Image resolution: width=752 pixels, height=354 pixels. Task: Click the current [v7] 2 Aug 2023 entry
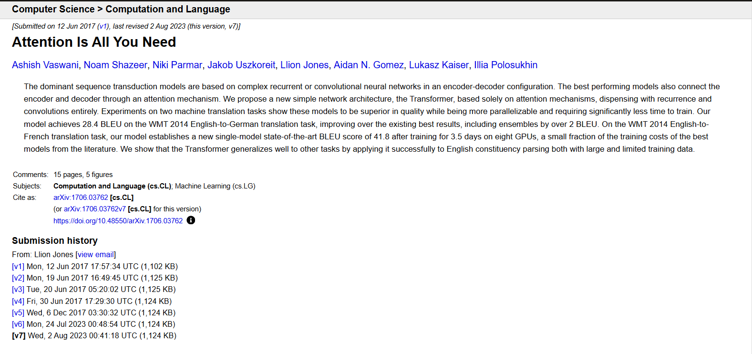[x=94, y=335]
